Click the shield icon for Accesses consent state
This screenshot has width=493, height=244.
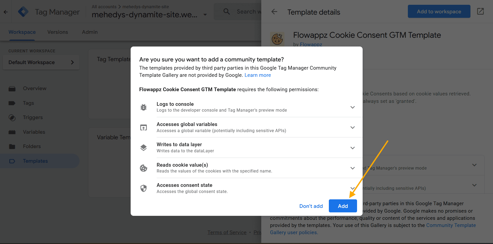(x=143, y=188)
